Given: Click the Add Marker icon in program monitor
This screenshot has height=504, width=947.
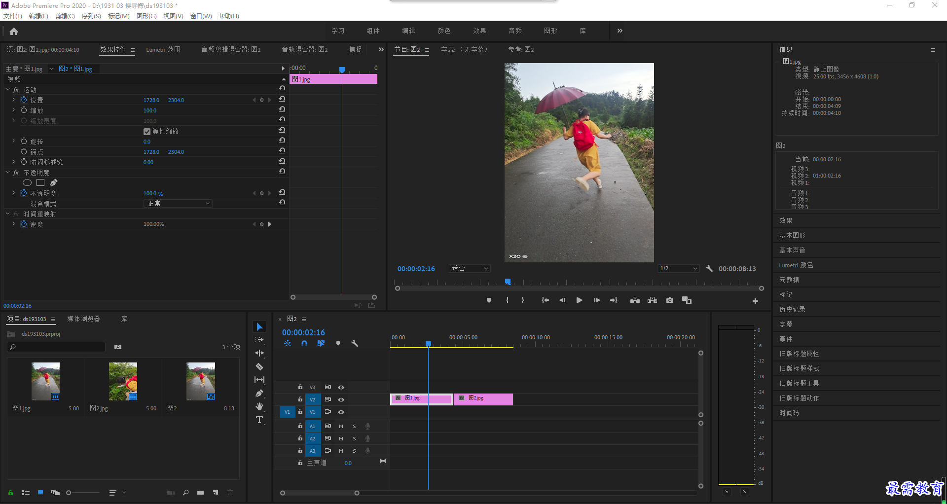Looking at the screenshot, I should click(489, 300).
